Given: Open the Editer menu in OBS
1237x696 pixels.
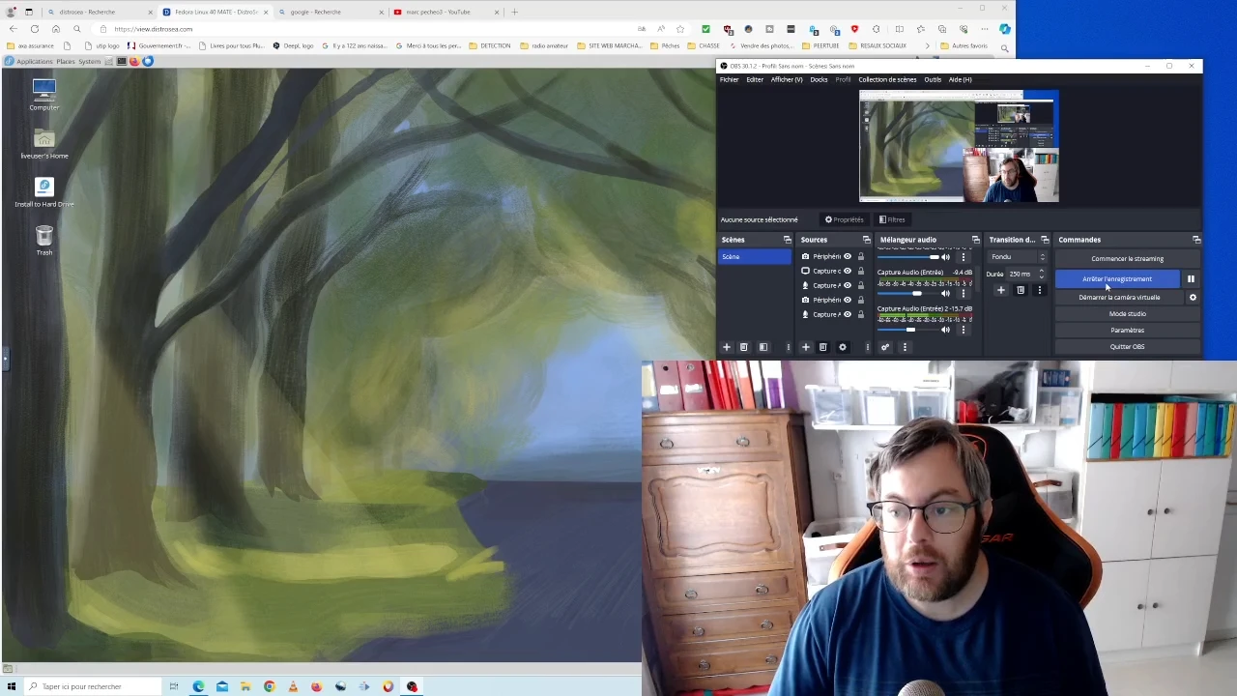Looking at the screenshot, I should point(755,80).
